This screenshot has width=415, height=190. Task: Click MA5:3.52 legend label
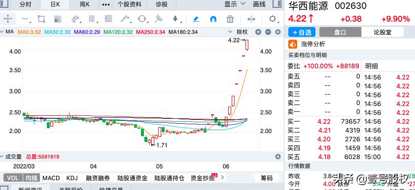point(29,32)
